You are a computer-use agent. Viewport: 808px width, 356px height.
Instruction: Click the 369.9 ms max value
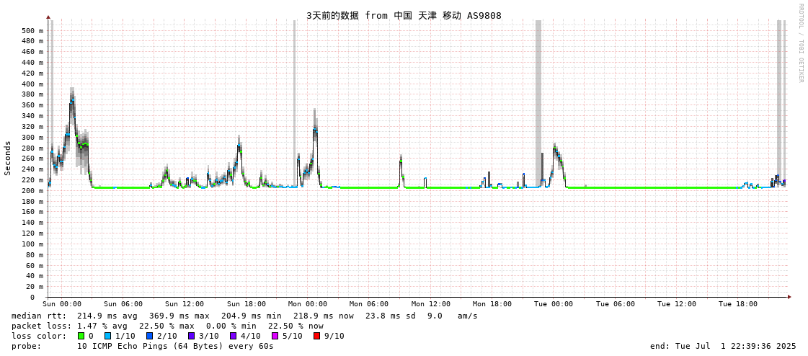(180, 316)
